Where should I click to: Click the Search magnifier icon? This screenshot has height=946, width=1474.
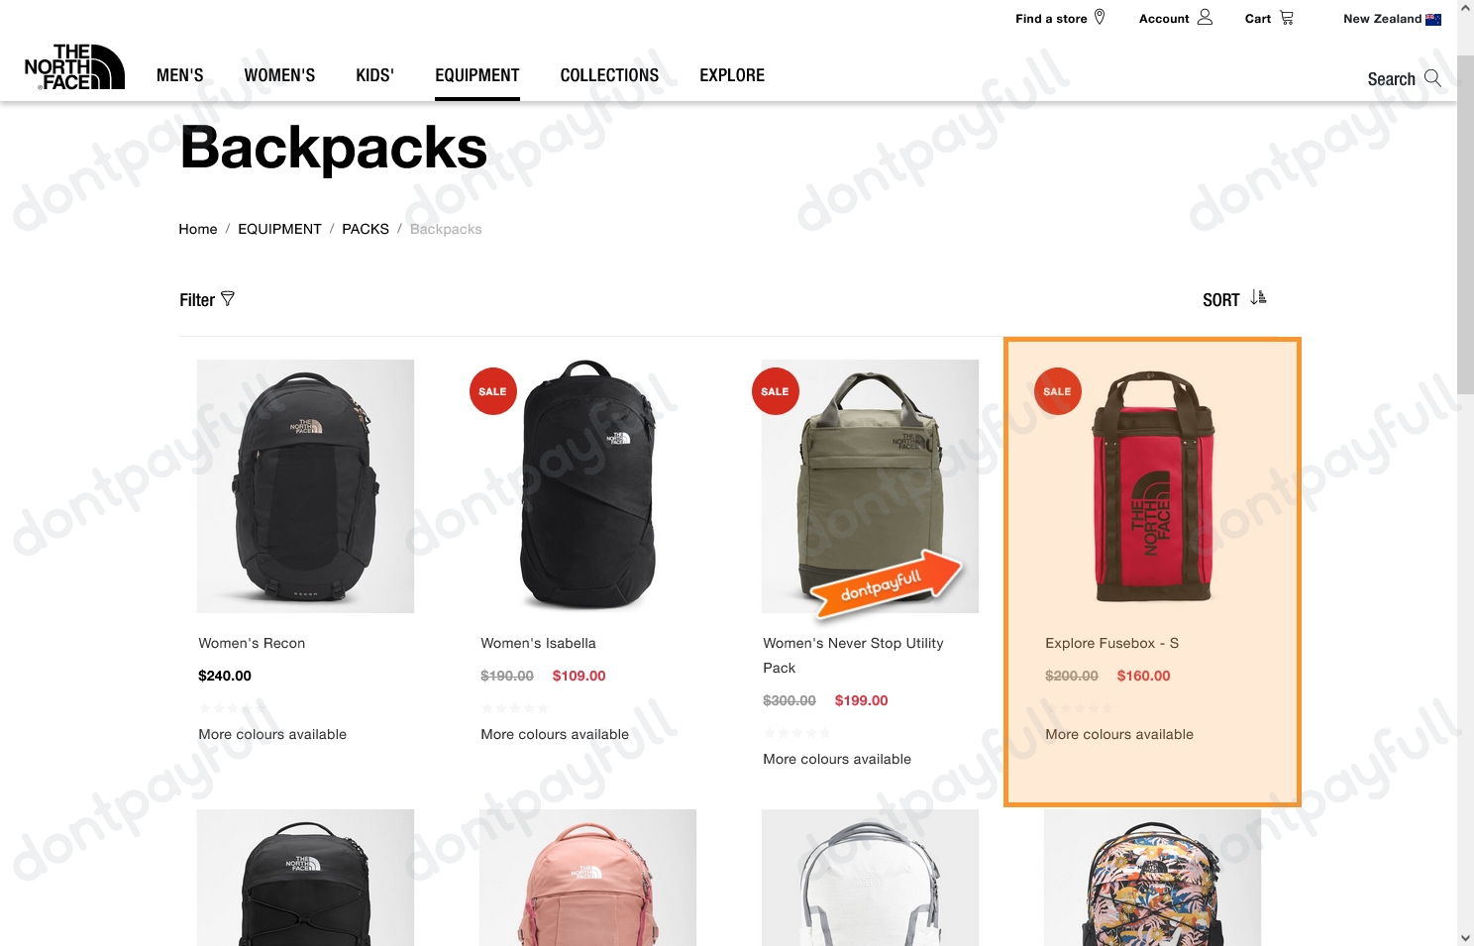pos(1432,78)
